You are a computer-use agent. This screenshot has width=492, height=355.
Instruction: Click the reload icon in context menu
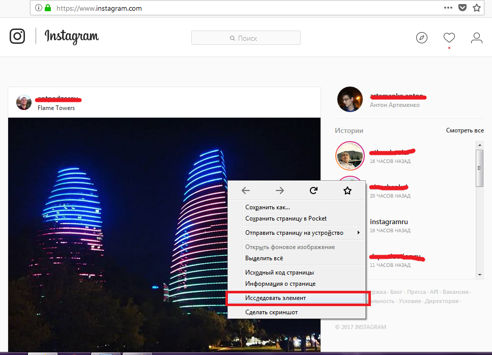pyautogui.click(x=313, y=190)
